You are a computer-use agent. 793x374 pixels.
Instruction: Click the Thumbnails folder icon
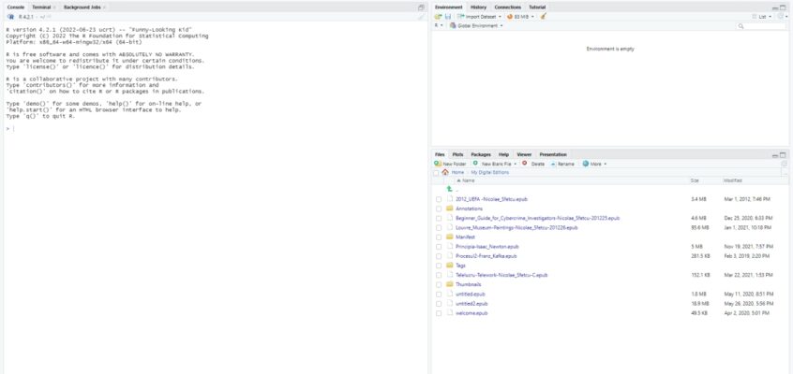(x=449, y=284)
